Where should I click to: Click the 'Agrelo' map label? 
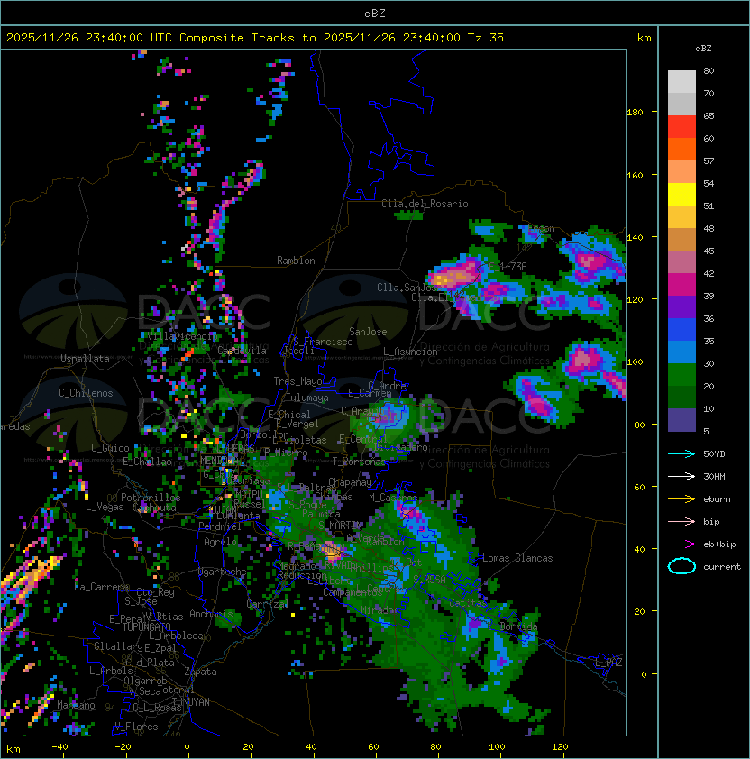[x=220, y=542]
